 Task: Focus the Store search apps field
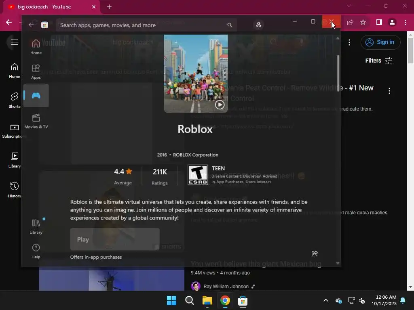click(146, 25)
